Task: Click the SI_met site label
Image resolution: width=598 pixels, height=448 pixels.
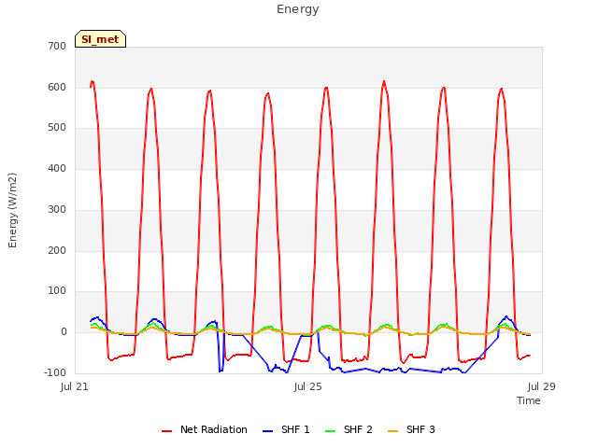Action: coord(100,39)
